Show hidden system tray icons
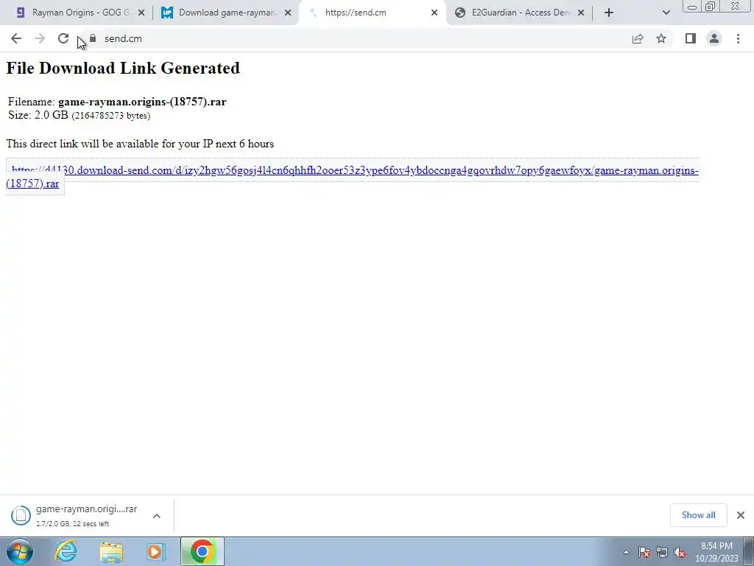 coord(626,552)
